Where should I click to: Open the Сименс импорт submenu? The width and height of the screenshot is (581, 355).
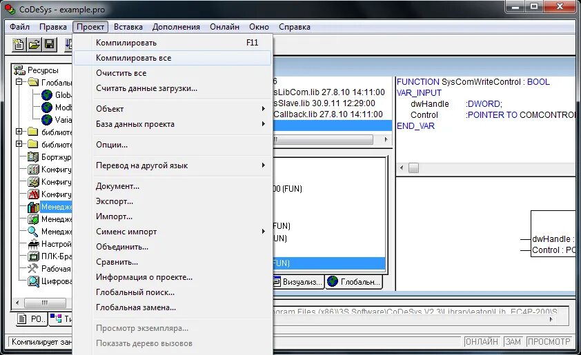[173, 232]
